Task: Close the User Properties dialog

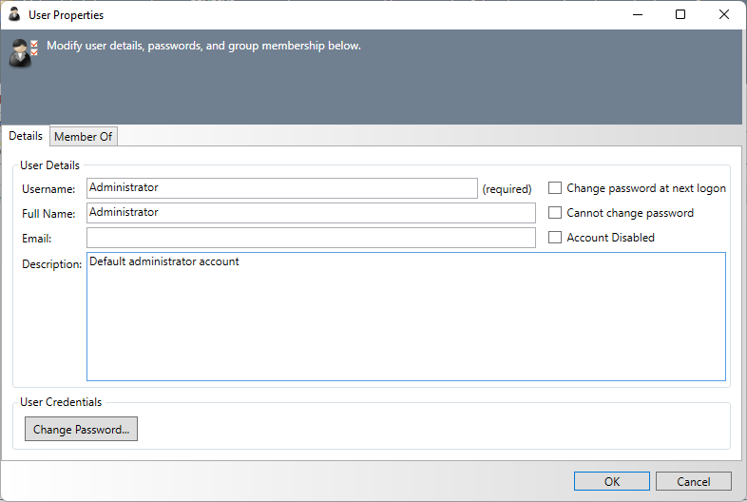Action: (x=724, y=15)
